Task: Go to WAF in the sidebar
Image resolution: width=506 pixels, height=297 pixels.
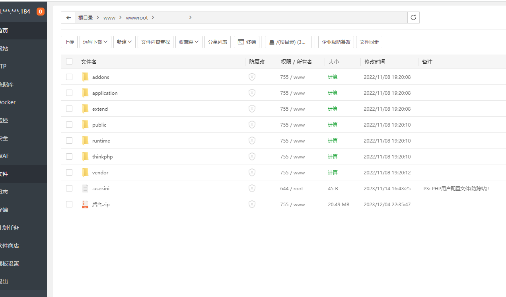Action: tap(5, 156)
